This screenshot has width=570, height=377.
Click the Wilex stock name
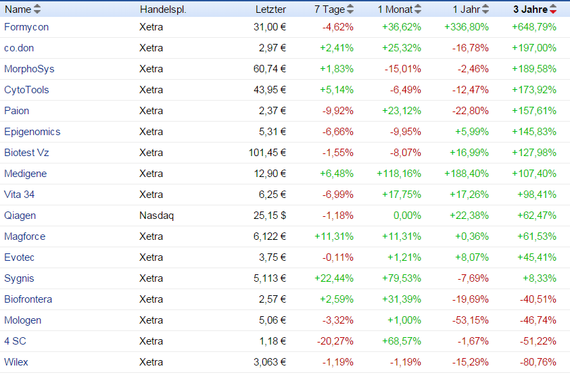16,362
